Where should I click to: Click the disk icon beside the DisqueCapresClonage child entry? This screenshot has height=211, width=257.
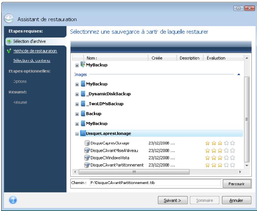click(x=87, y=143)
